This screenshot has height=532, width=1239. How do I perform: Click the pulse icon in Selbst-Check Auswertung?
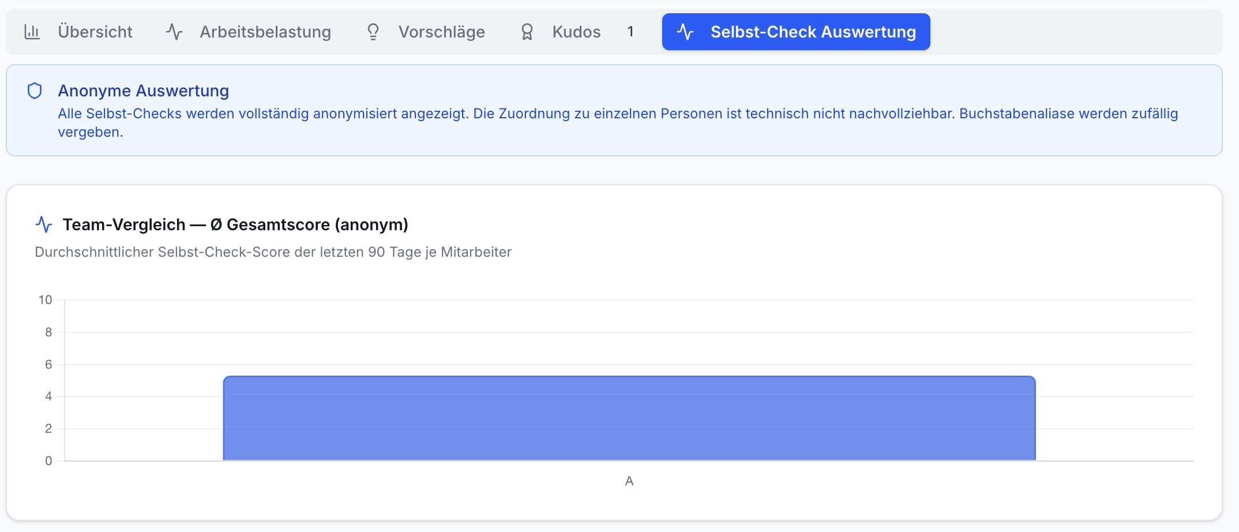(685, 32)
